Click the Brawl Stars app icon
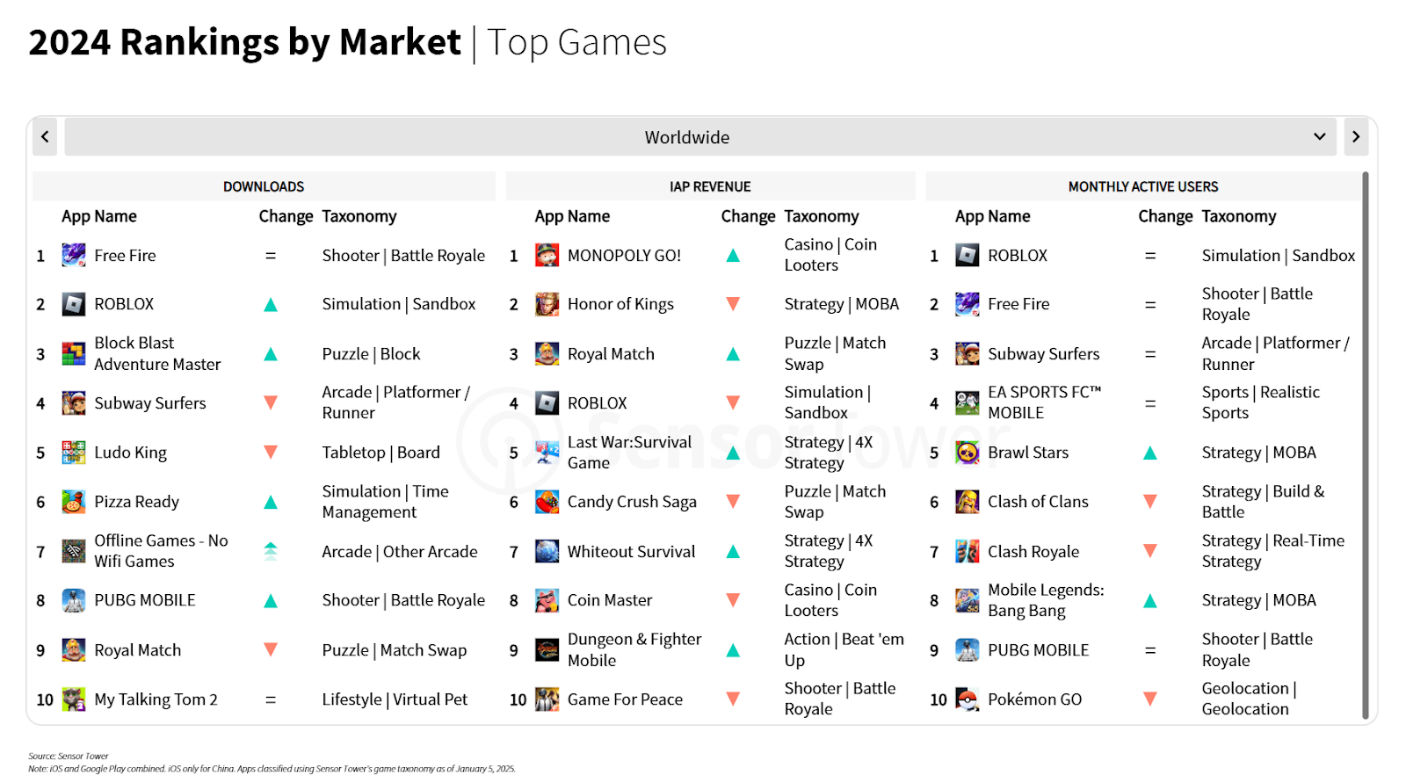 (967, 453)
